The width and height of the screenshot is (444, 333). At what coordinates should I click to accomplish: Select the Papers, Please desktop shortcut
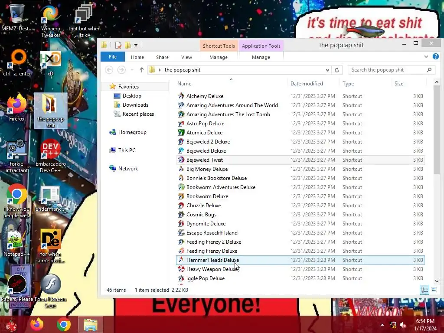point(17,288)
